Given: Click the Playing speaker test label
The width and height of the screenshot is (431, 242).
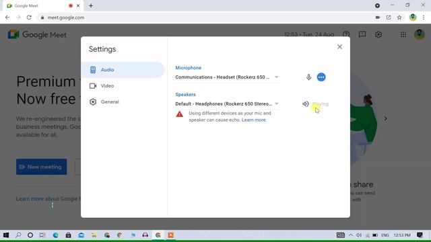Looking at the screenshot, I should tap(321, 104).
